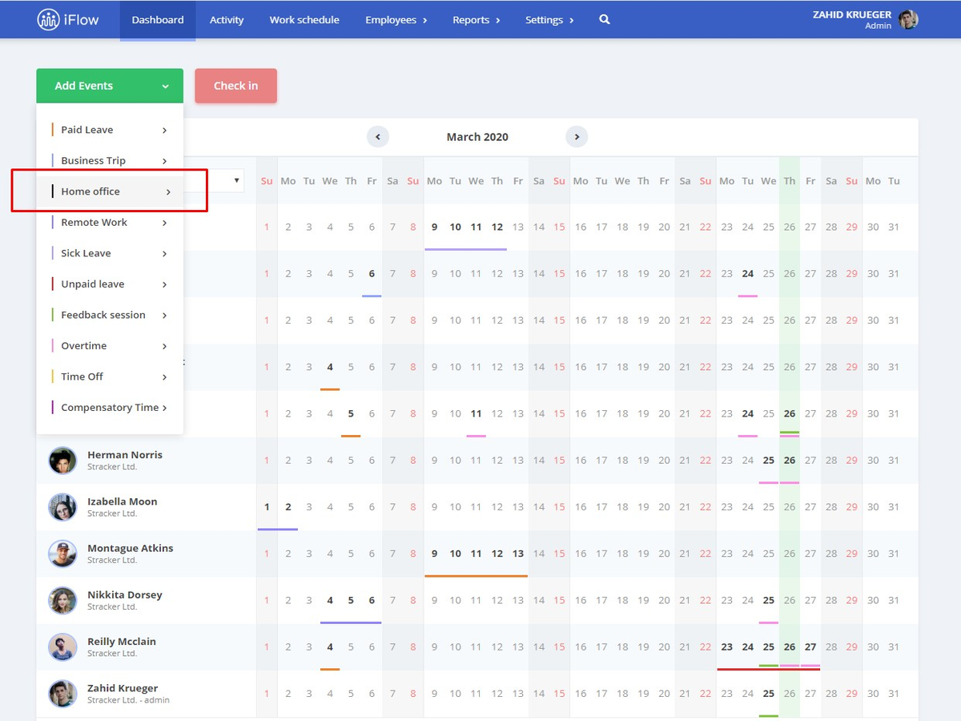Expand the Add Events dropdown
Viewport: 961px width, 721px height.
[110, 86]
